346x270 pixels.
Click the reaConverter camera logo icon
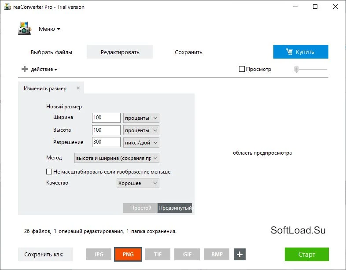click(25, 28)
